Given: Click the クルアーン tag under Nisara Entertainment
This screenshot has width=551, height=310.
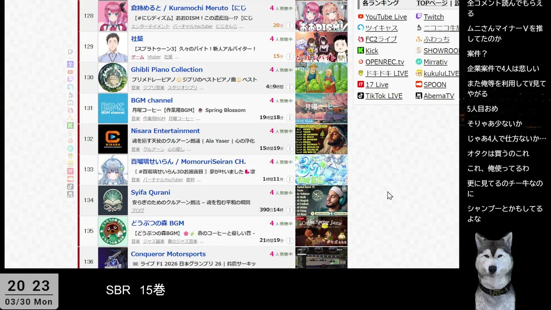Looking at the screenshot, I should tap(154, 149).
